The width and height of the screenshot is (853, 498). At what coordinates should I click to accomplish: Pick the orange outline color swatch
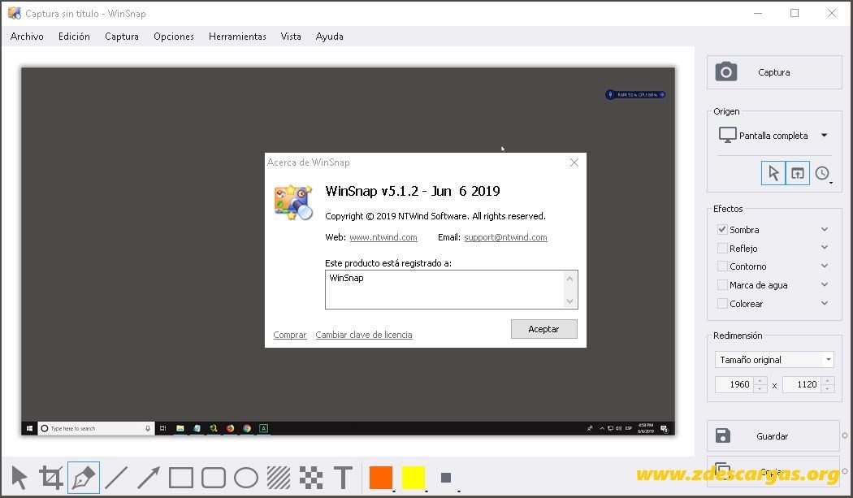tap(380, 478)
